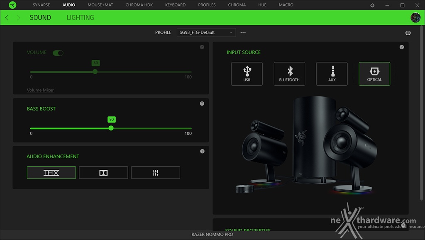
Task: Open help for the Input Source panel
Action: (402, 47)
